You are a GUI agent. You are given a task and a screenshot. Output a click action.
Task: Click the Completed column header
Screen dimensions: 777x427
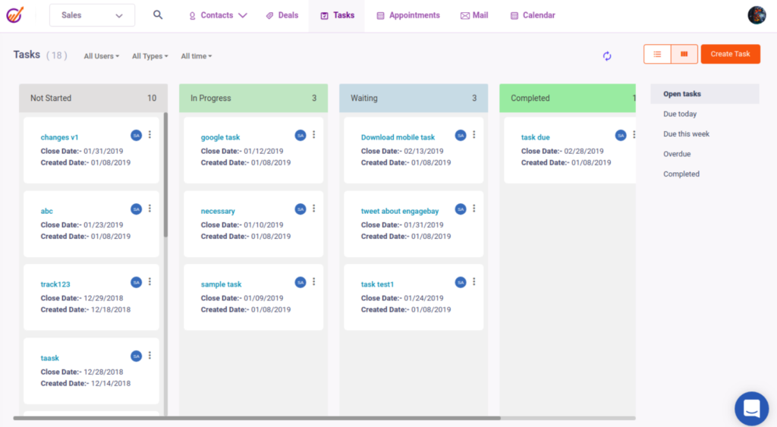coord(568,98)
